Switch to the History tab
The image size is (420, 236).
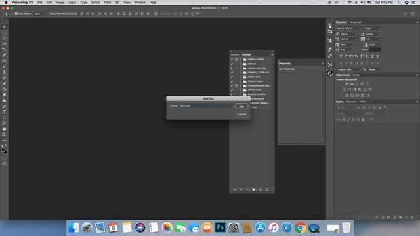pos(235,54)
